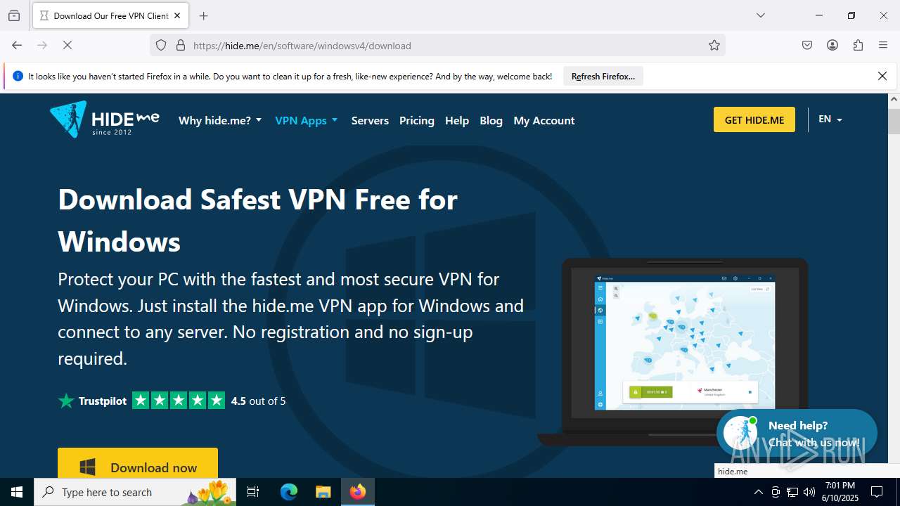Open Task View in the taskbar
Screen dimensions: 900x506
[x=254, y=492]
